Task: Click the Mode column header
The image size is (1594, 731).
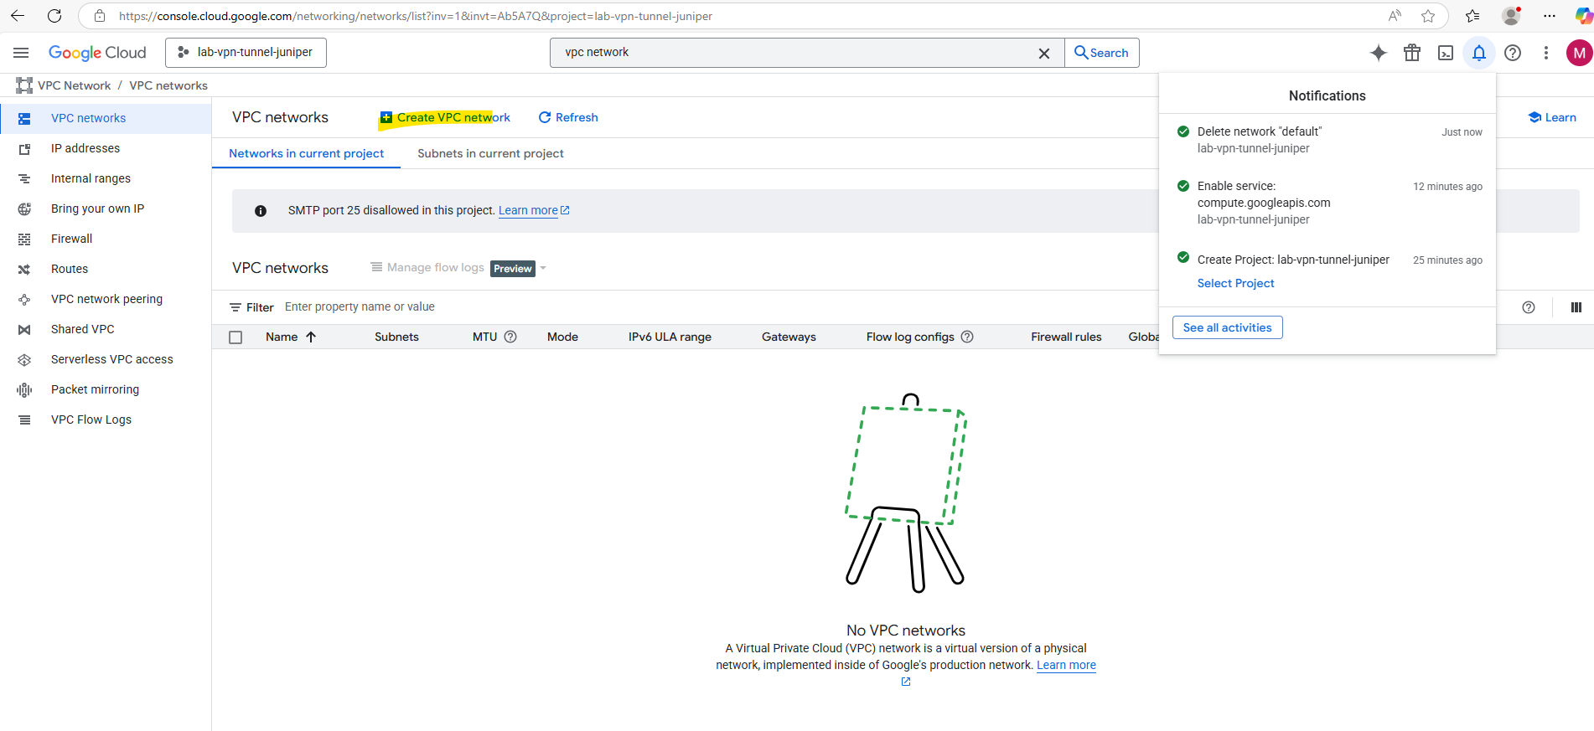Action: [x=562, y=337]
